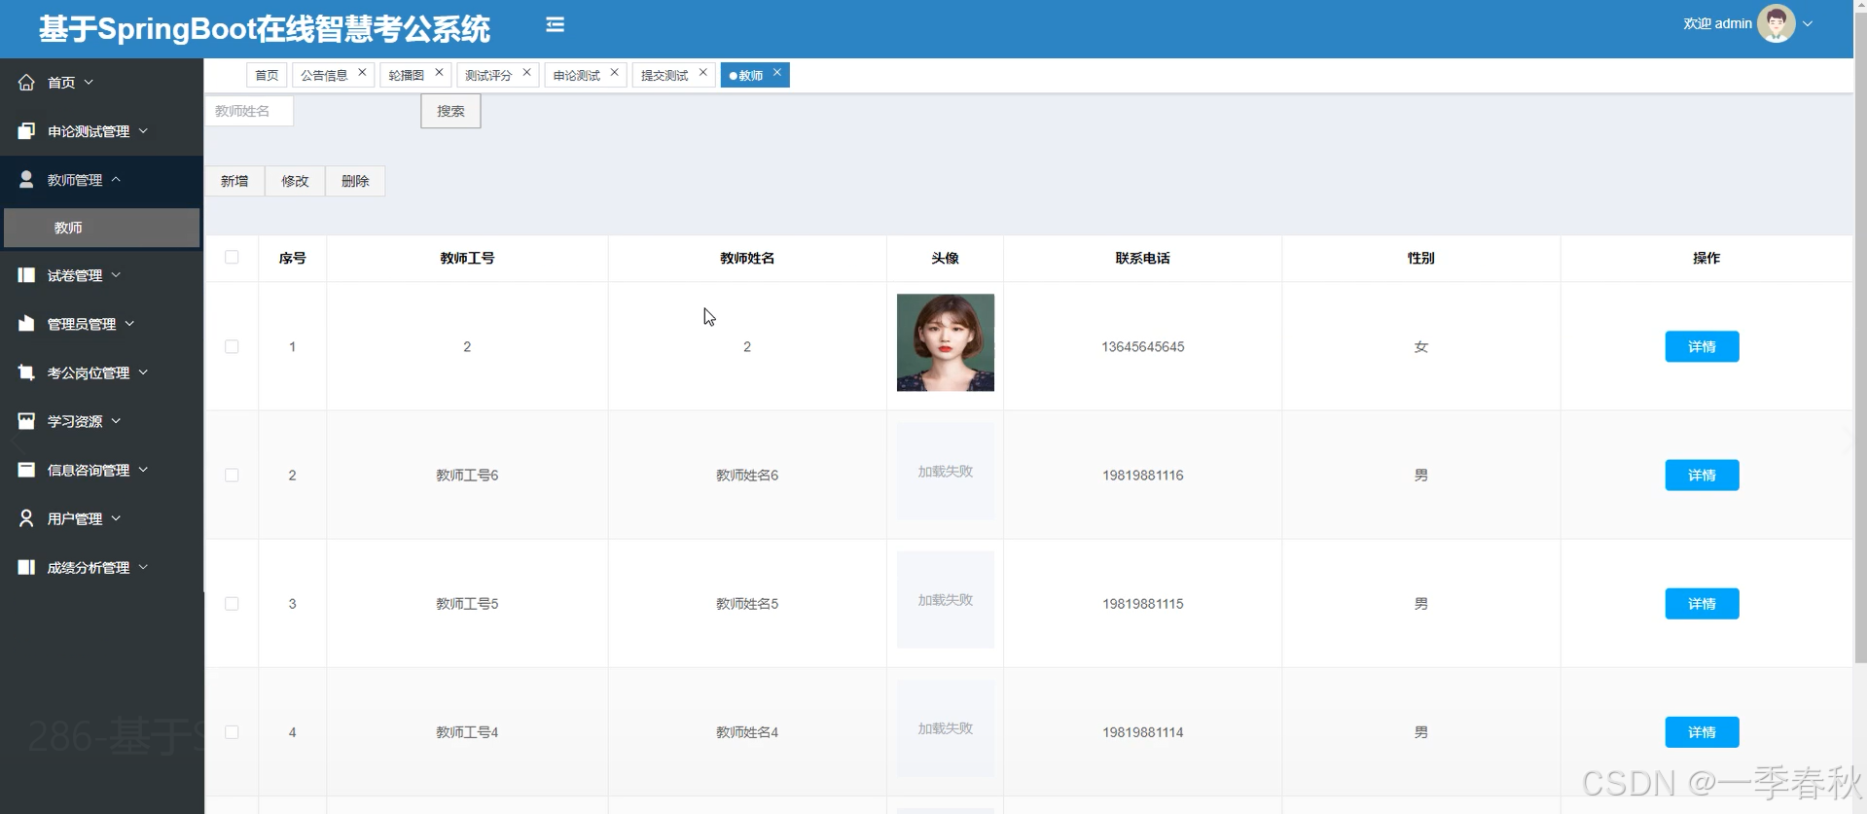Check the row for 教师工号6
The width and height of the screenshot is (1867, 814).
tap(232, 476)
